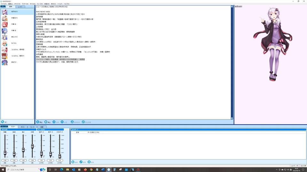Select the 紲星あかり voice avatar
Screen dimensions: 307x172
(4, 18)
